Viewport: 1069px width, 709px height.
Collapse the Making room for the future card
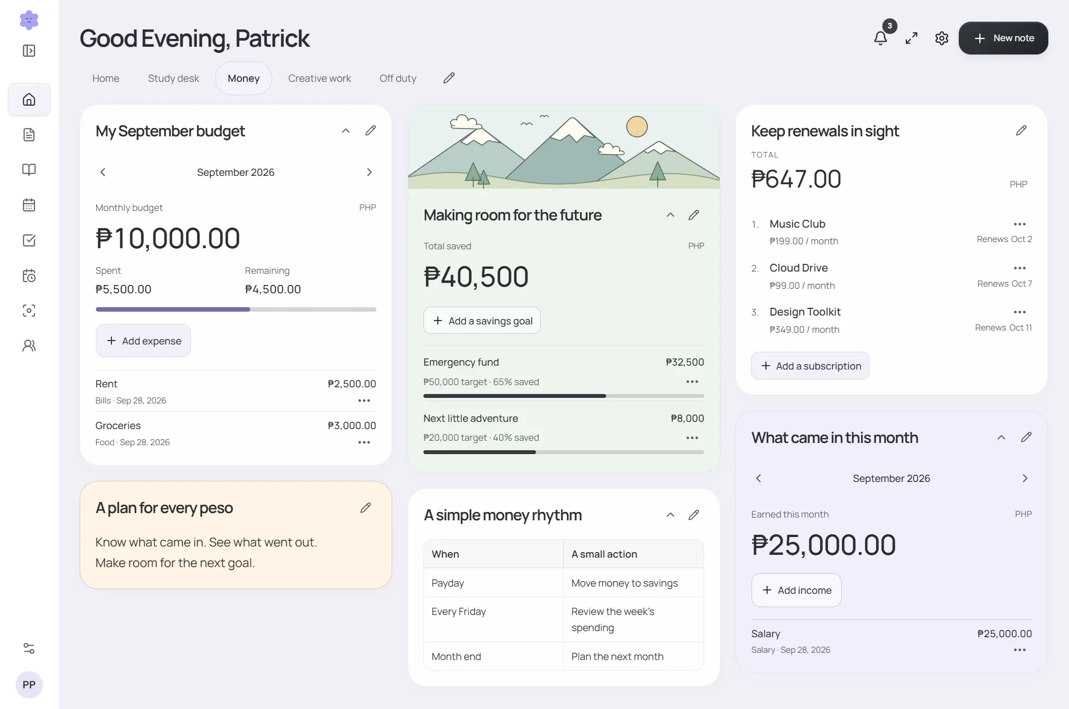670,215
